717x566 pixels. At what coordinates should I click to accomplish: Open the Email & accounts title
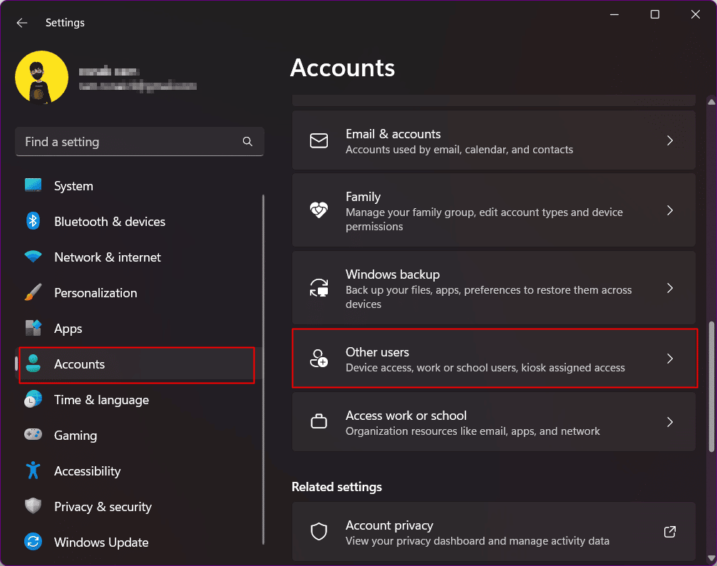point(393,134)
